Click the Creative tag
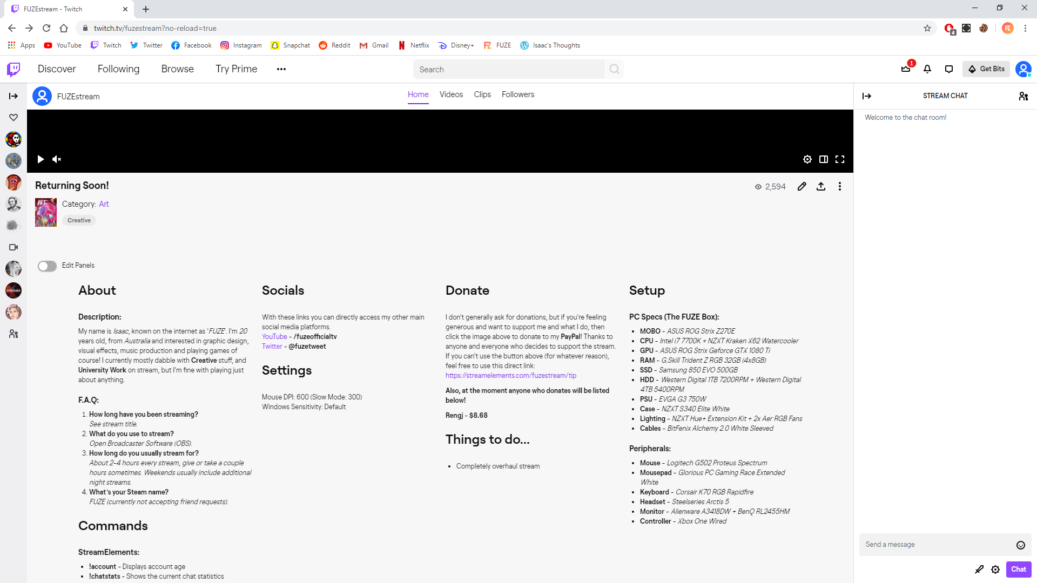The image size is (1037, 583). point(79,220)
